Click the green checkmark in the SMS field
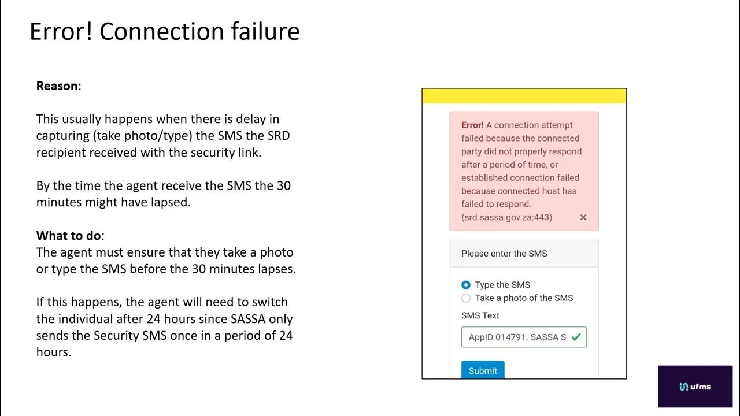Screen dimensions: 740x416 coord(576,337)
